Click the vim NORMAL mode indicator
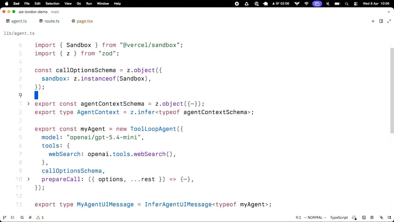The width and height of the screenshot is (394, 222). [x=315, y=217]
